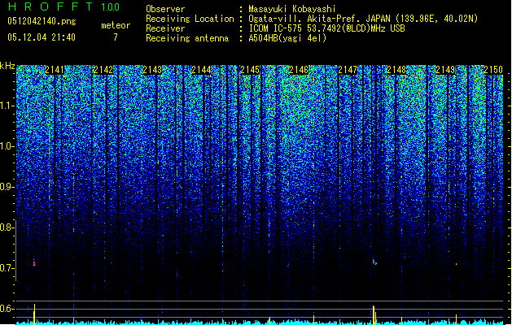The height and width of the screenshot is (325, 512).
Task: Click the 1.0 kHz frequency tick label
Action: (x=6, y=146)
